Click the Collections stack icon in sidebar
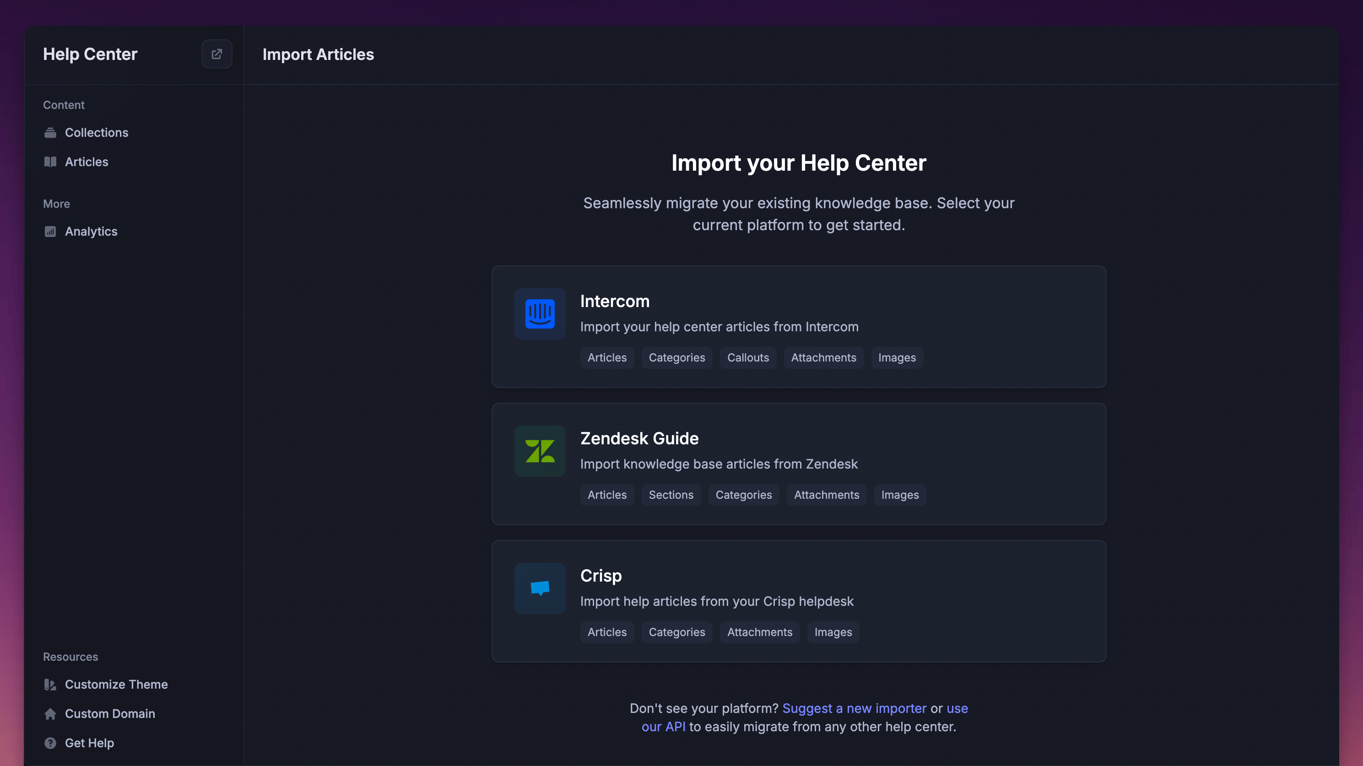Image resolution: width=1363 pixels, height=766 pixels. pos(50,133)
